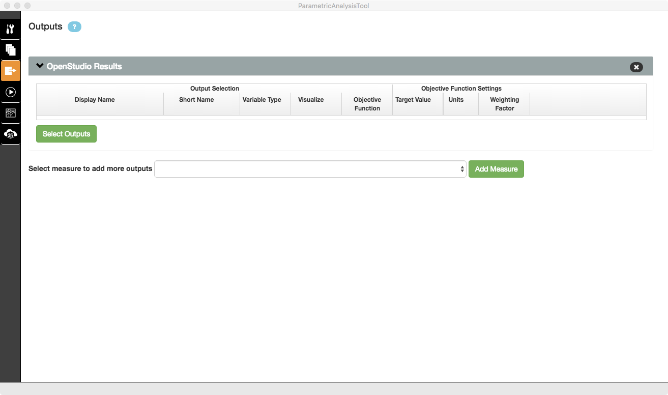Click the Target Value column header
Screen dimensions: 668x395
click(x=413, y=100)
